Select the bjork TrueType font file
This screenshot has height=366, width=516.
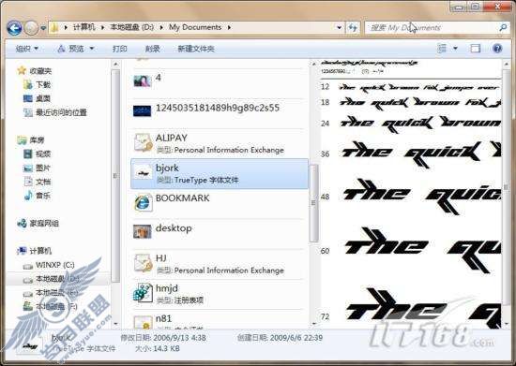coord(220,174)
